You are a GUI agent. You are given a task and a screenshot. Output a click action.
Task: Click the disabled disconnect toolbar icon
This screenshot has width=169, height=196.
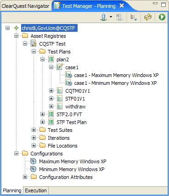pos(119,17)
